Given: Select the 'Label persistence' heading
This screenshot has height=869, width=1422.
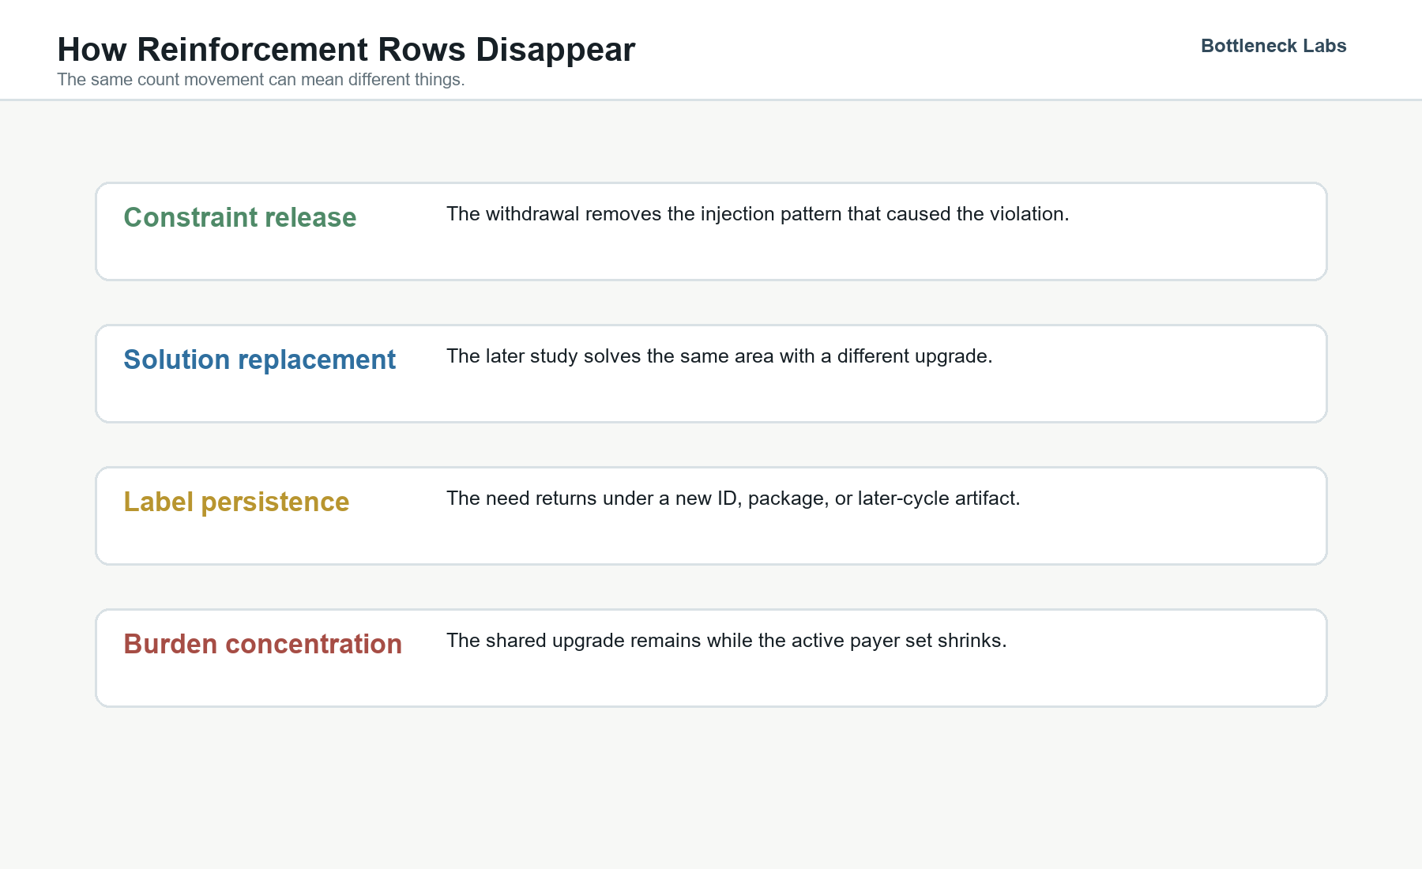Looking at the screenshot, I should coord(236,502).
